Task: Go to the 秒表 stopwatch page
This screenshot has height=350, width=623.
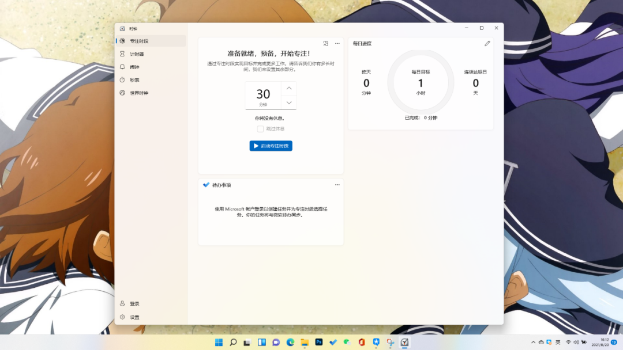Action: 151,80
